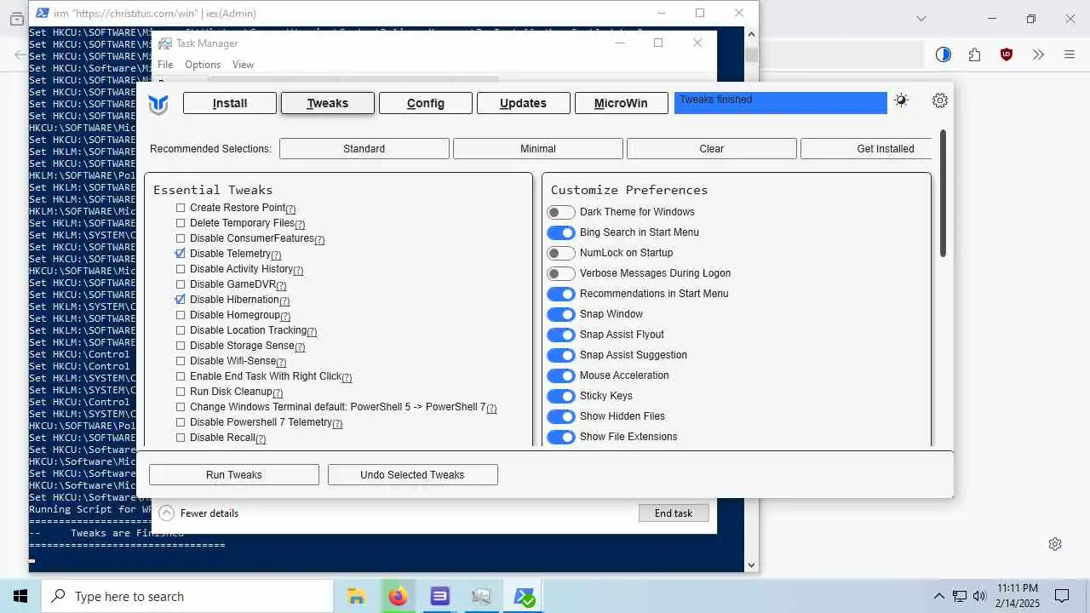The image size is (1090, 613).
Task: Click the uBlock Origin shield icon
Action: 1007,54
